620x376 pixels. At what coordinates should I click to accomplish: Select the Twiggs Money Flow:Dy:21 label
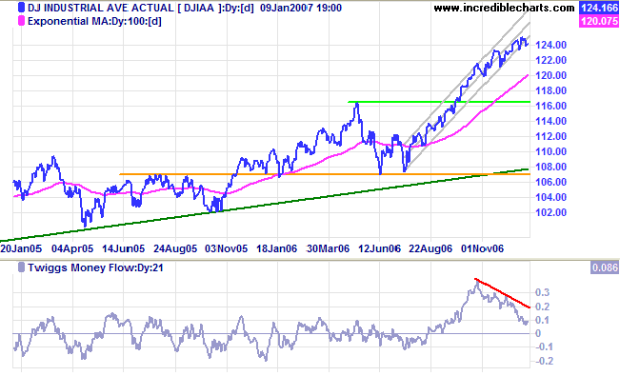click(x=95, y=267)
